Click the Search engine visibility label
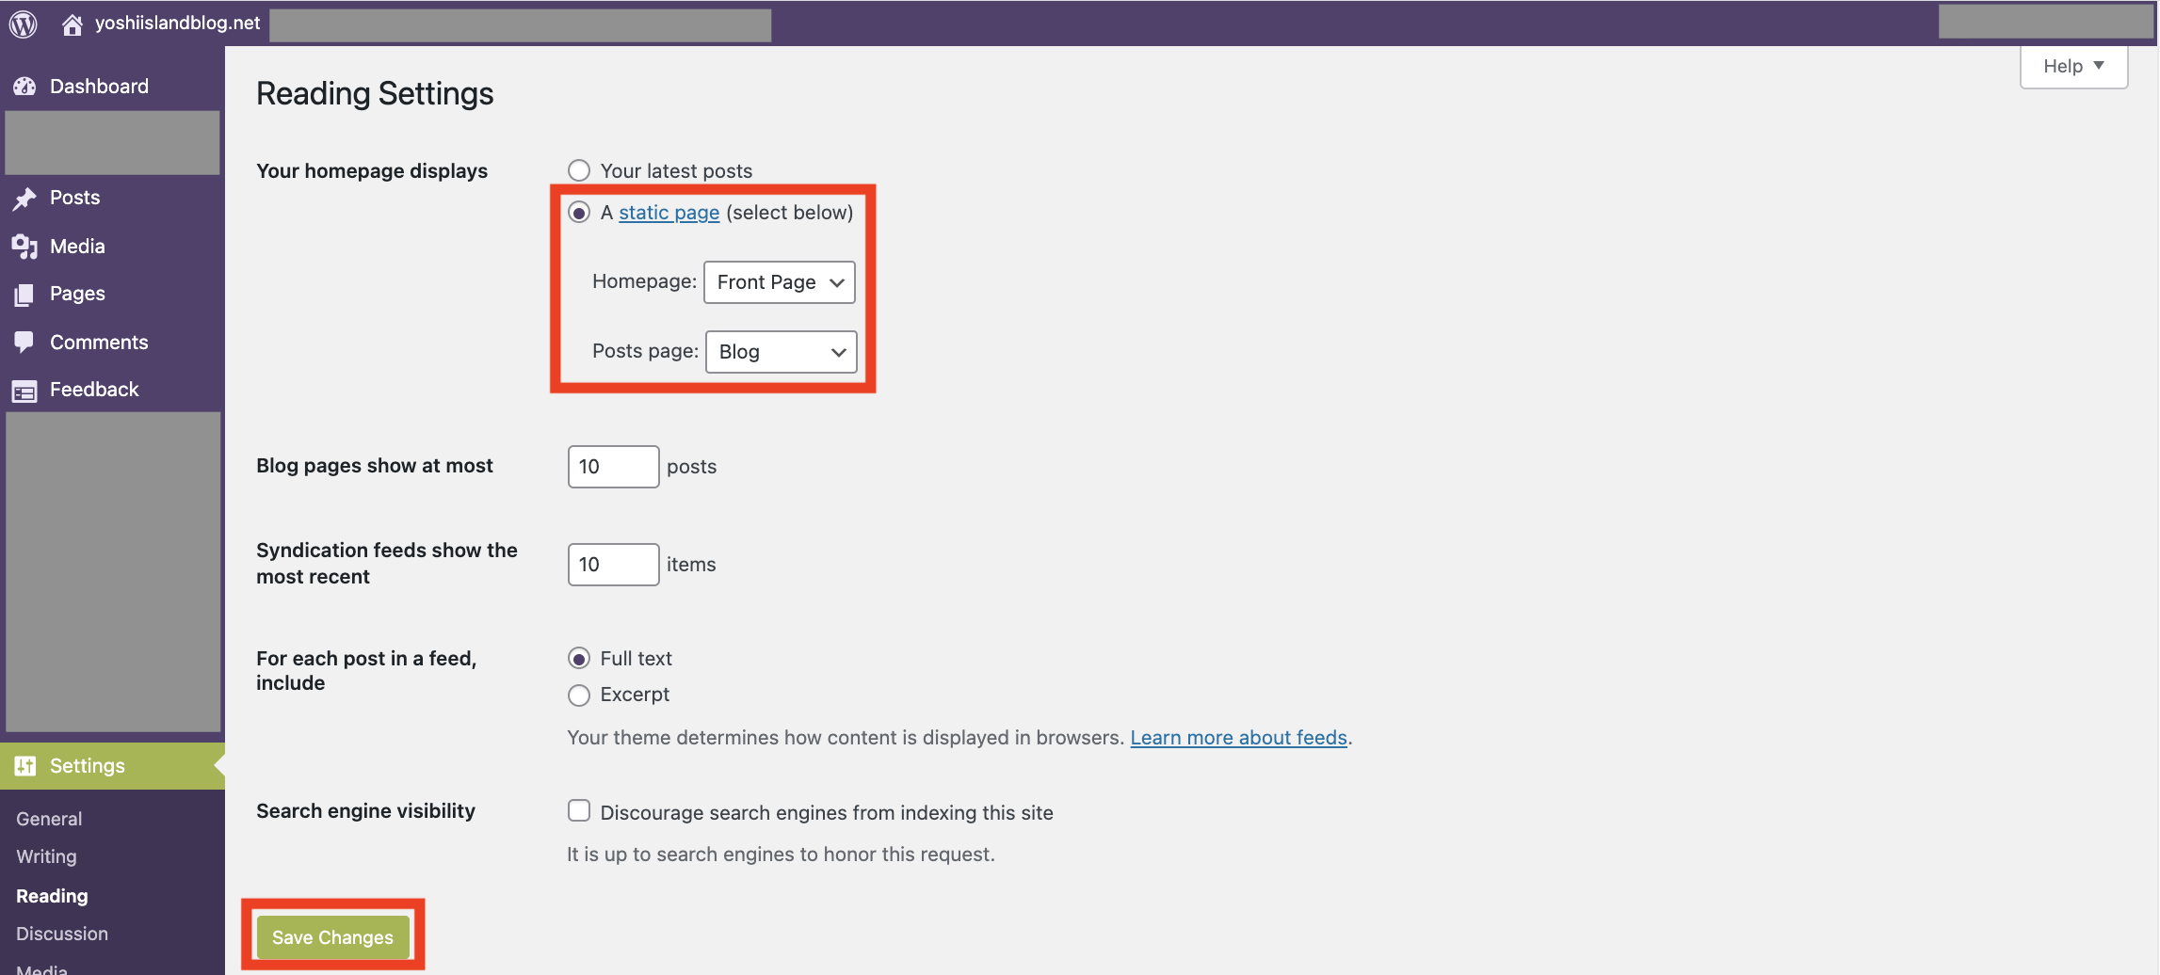 365,811
